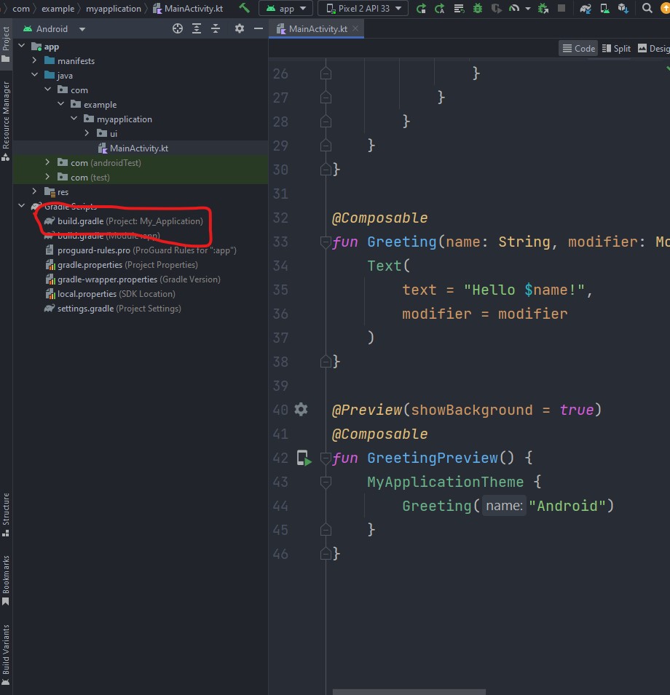670x695 pixels.
Task: Click the Search Everywhere magnifier icon
Action: point(647,9)
